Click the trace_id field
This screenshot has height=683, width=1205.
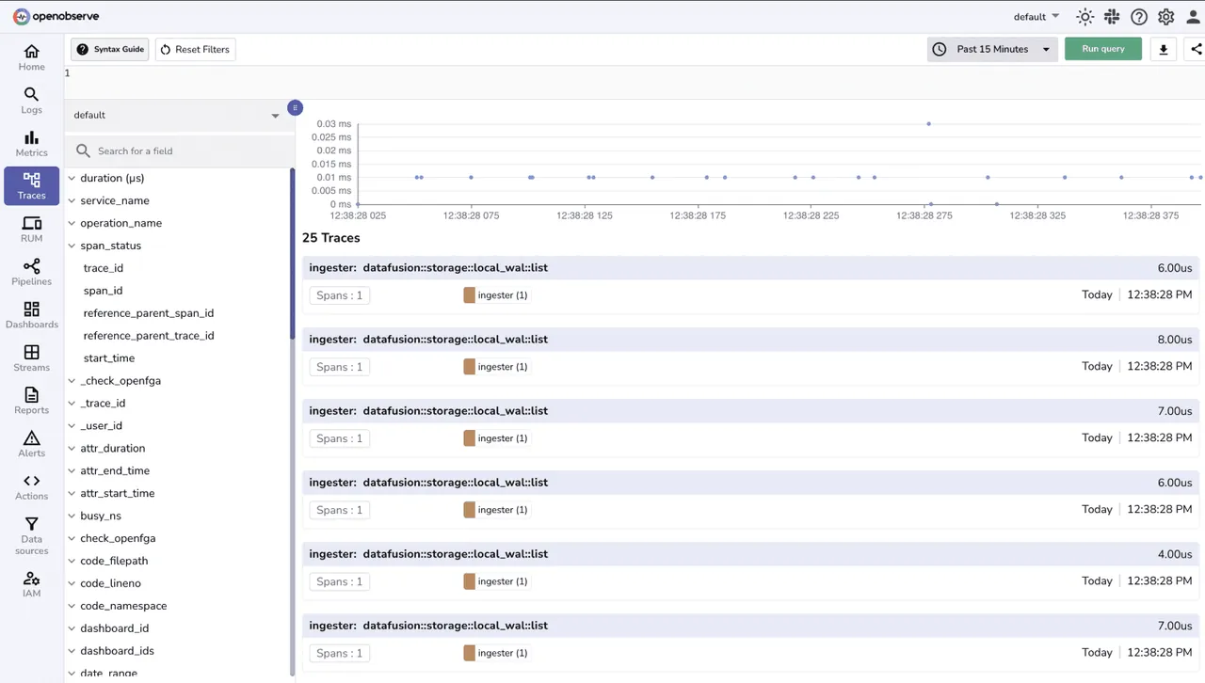pyautogui.click(x=104, y=268)
